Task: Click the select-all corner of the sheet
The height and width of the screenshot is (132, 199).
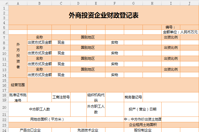Action: click(4, 3)
